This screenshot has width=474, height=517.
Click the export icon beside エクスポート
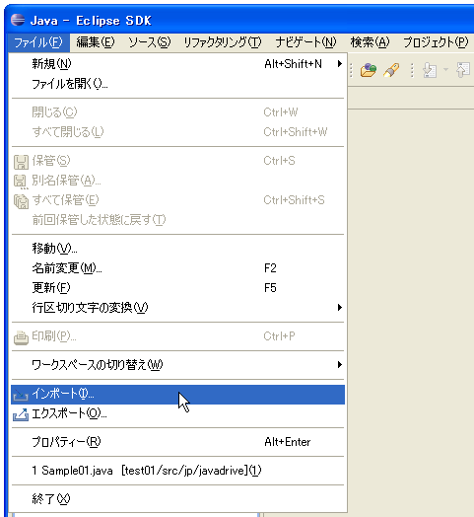[21, 414]
